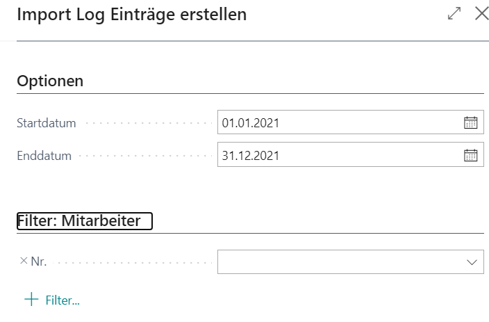Click on the 01.01.2021 date value
Screen dimensions: 489x322
click(x=251, y=122)
